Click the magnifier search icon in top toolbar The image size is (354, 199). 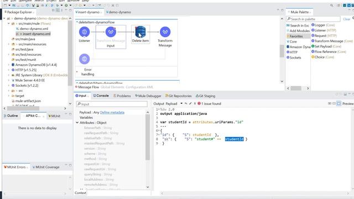(331, 6)
